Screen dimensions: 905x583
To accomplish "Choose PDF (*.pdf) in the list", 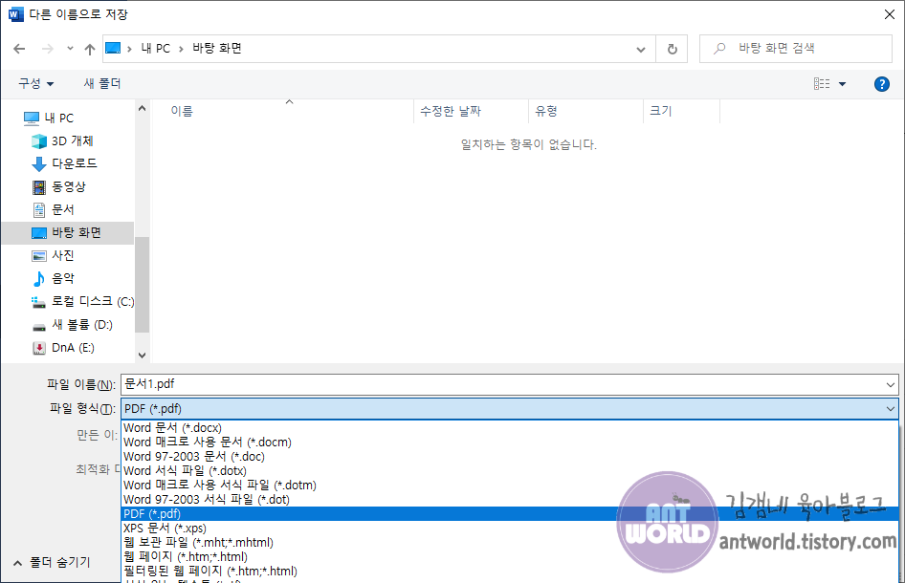I will [510, 514].
